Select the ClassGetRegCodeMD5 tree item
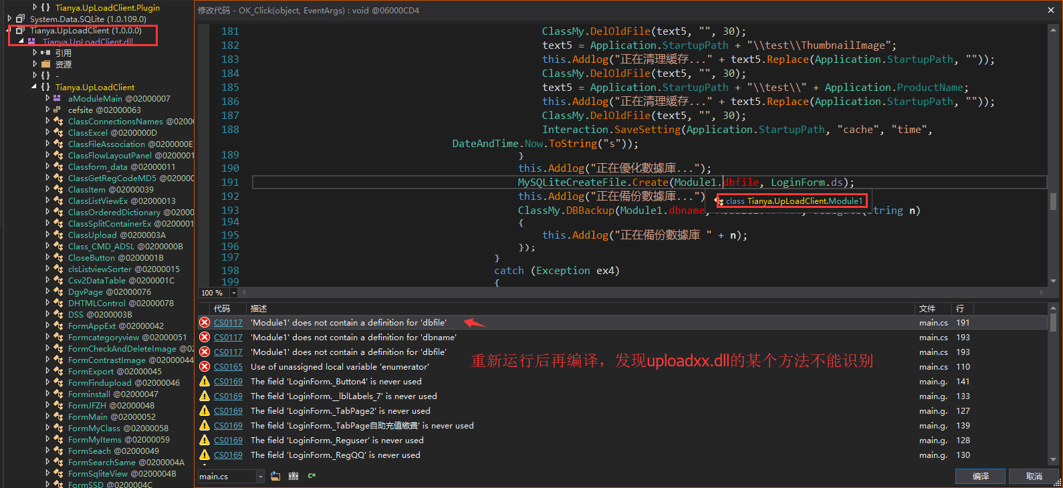The image size is (1063, 488). 131,178
